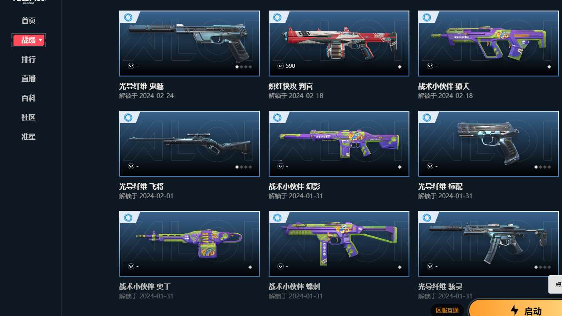Click the blue ring badge on 光导纤维 飞将 card
The image size is (562, 316).
pyautogui.click(x=128, y=118)
